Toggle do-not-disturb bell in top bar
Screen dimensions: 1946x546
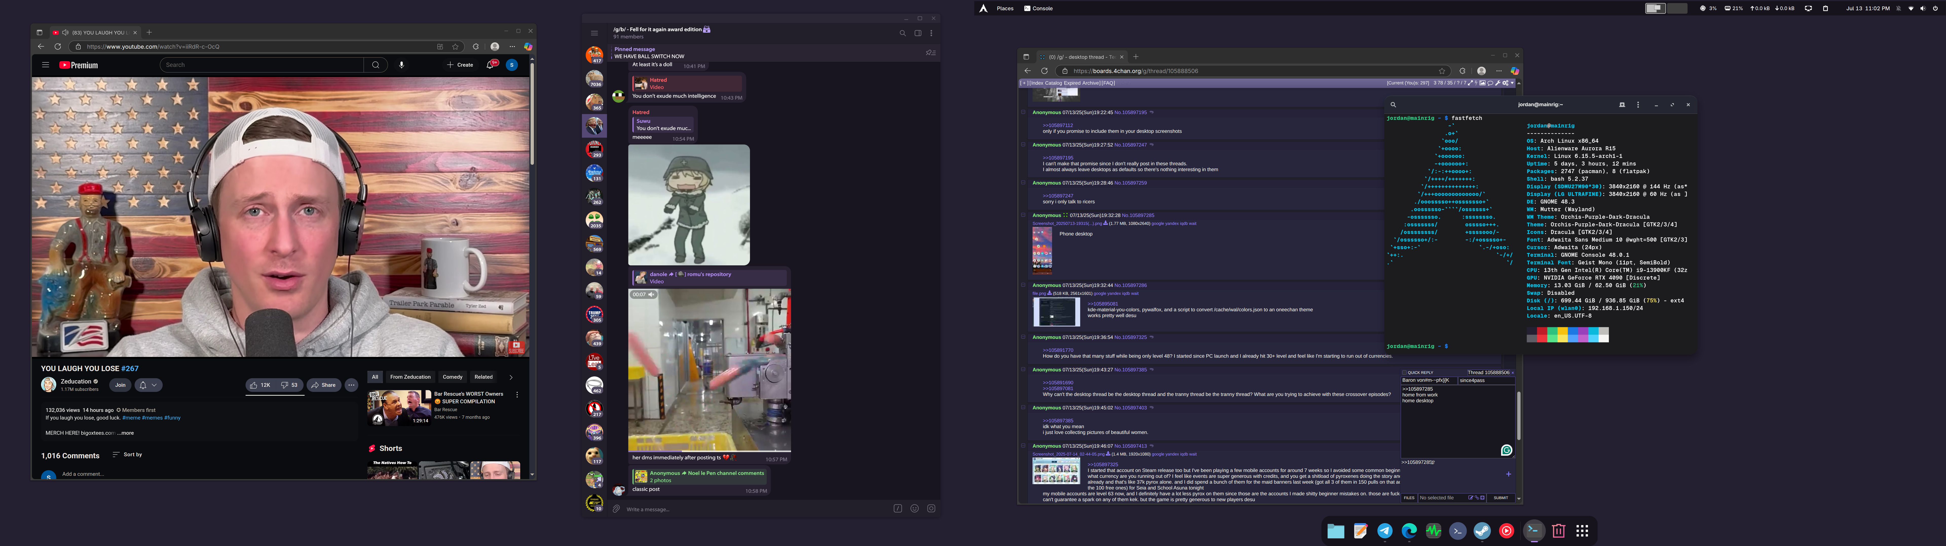tap(1898, 8)
